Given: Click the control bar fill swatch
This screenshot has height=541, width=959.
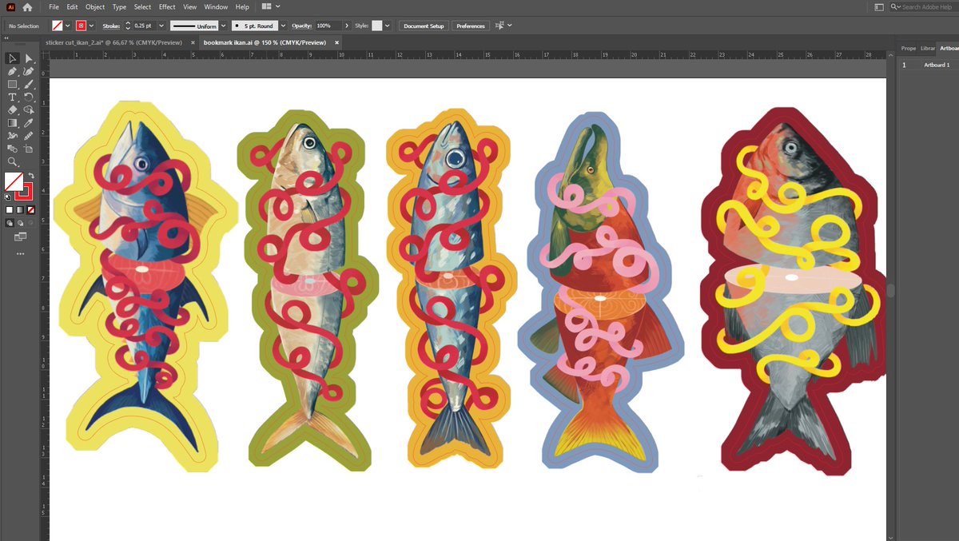Looking at the screenshot, I should tap(58, 26).
